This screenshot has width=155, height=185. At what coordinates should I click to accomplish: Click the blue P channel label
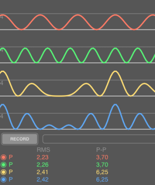coord(11,180)
